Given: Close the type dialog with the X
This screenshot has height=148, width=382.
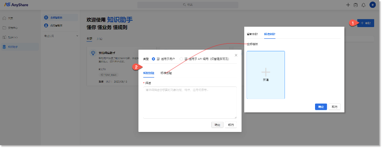Looking at the screenshot, I should click(236, 55).
